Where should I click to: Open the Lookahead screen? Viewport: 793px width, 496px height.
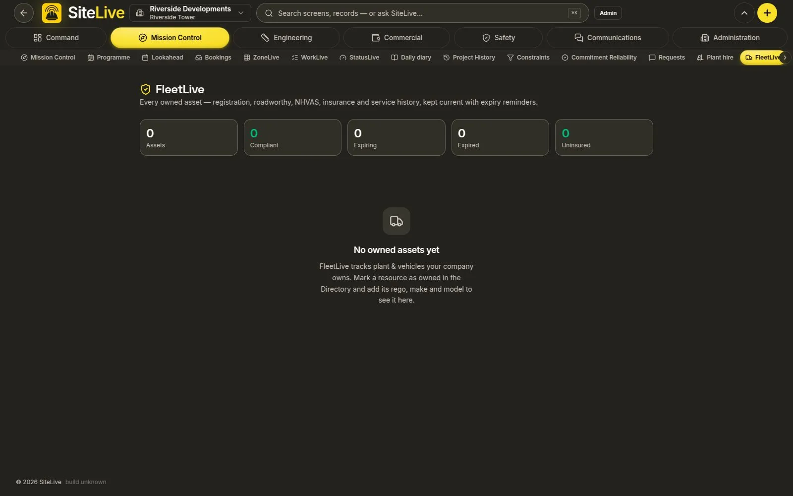click(163, 58)
